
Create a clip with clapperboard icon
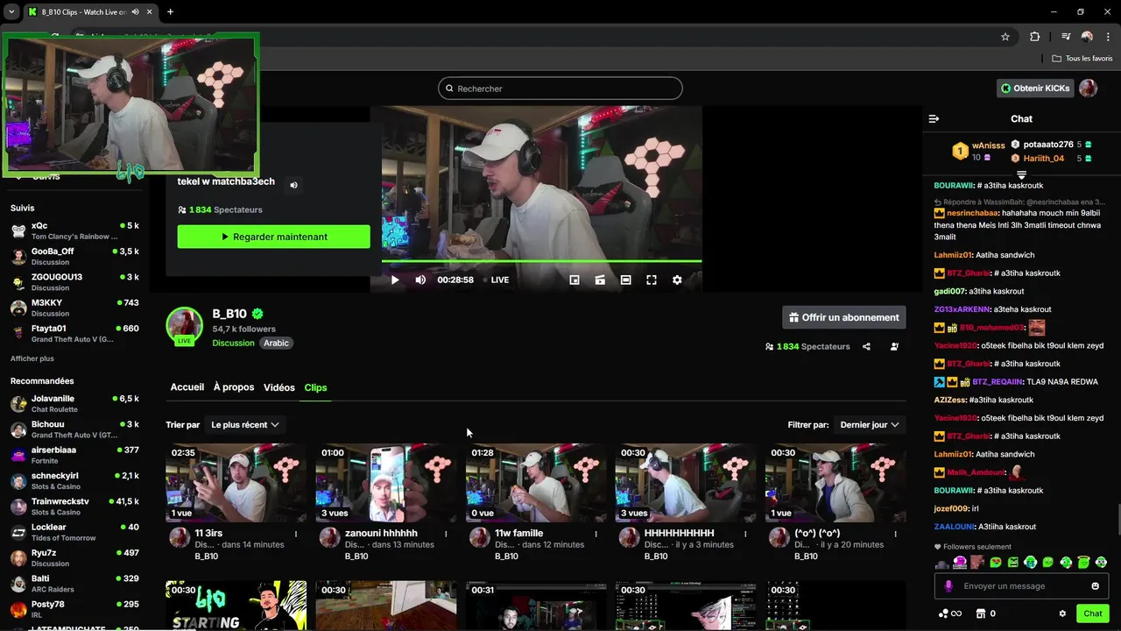tap(600, 280)
